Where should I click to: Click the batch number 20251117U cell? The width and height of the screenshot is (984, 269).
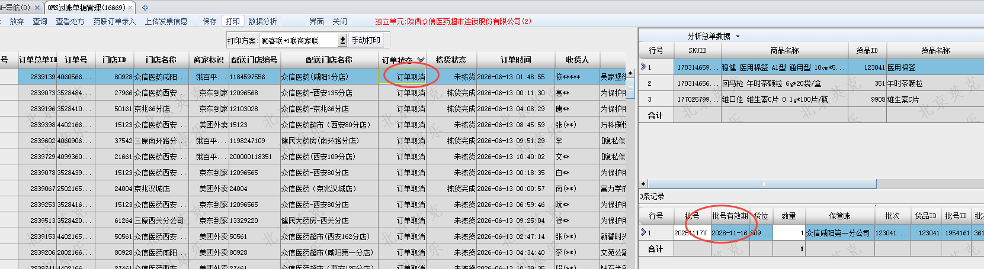tap(691, 233)
